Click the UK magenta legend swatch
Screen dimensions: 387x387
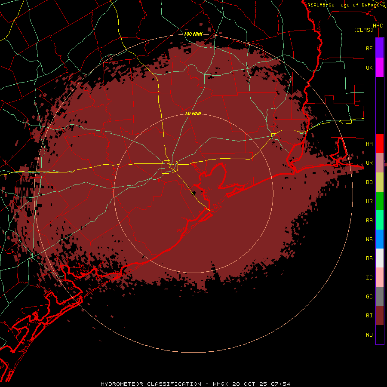click(380, 68)
